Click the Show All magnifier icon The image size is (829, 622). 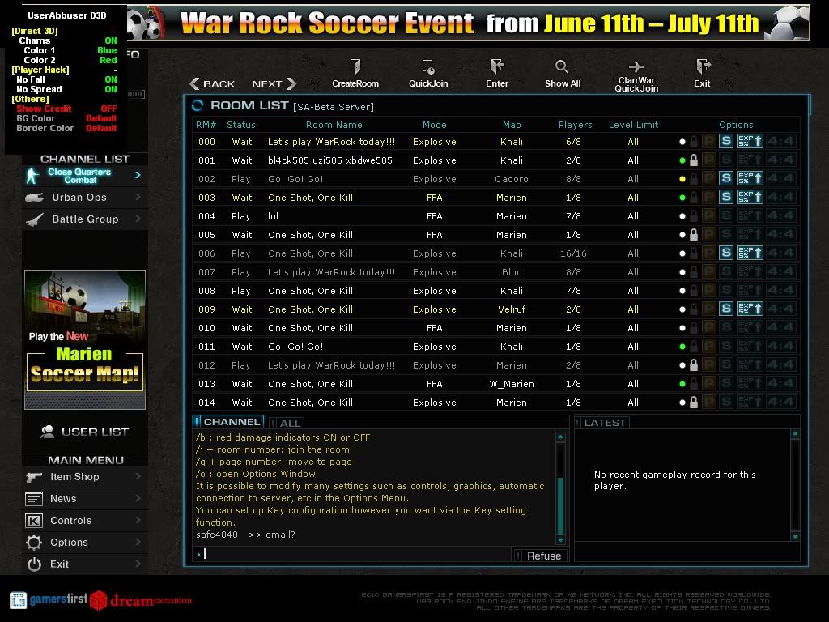(562, 66)
